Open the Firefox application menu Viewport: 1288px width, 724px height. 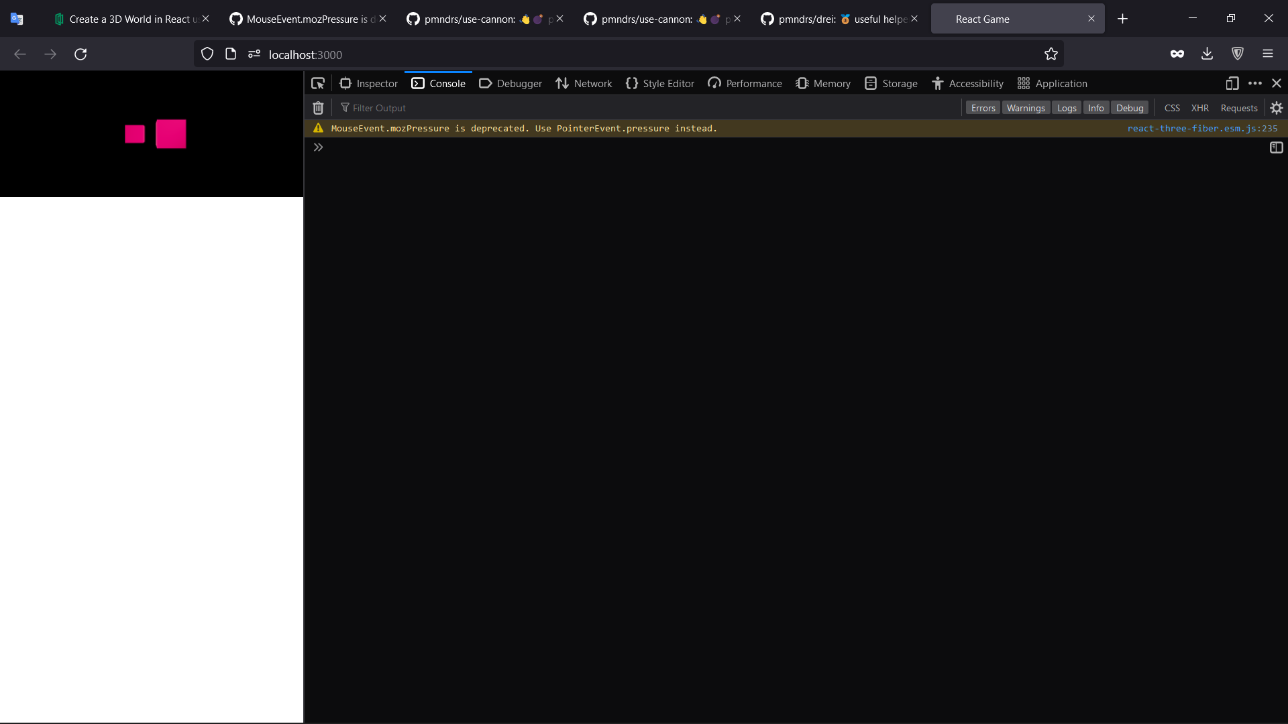1268,54
